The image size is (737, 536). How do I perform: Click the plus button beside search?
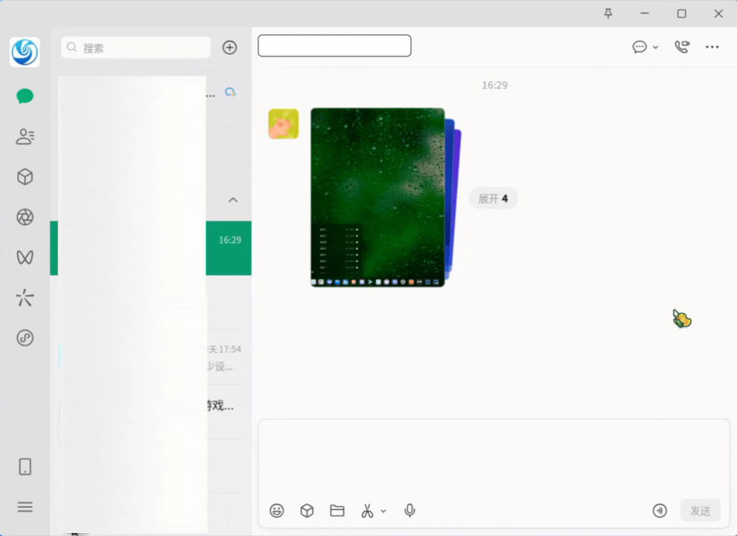pos(229,48)
